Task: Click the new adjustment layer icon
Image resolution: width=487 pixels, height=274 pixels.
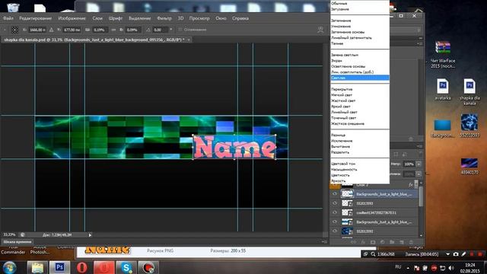Action: tap(382, 242)
